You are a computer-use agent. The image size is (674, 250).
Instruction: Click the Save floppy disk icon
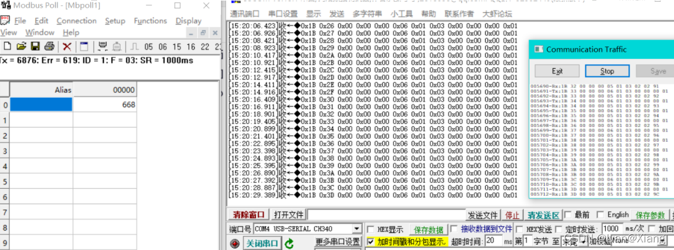[x=35, y=46]
